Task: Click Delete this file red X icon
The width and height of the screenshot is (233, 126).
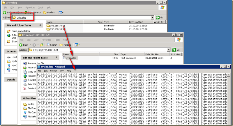Action: (x=25, y=88)
